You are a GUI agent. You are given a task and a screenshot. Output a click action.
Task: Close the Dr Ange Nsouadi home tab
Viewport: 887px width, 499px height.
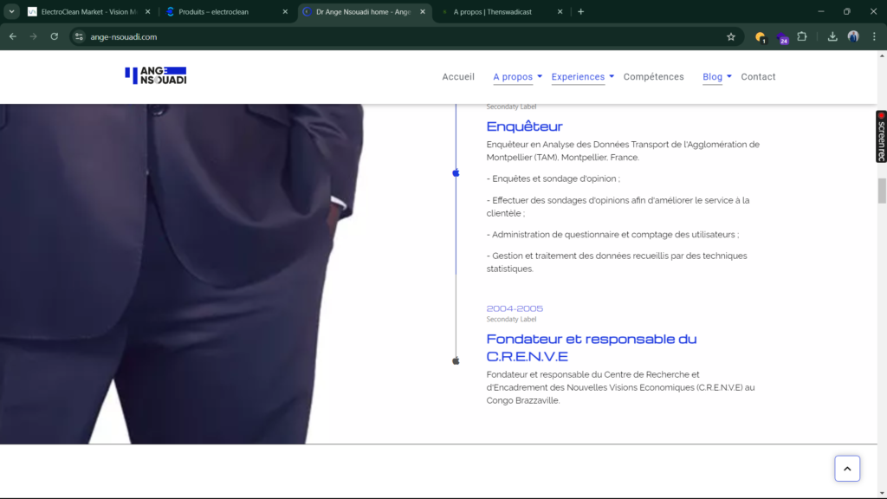[423, 12]
